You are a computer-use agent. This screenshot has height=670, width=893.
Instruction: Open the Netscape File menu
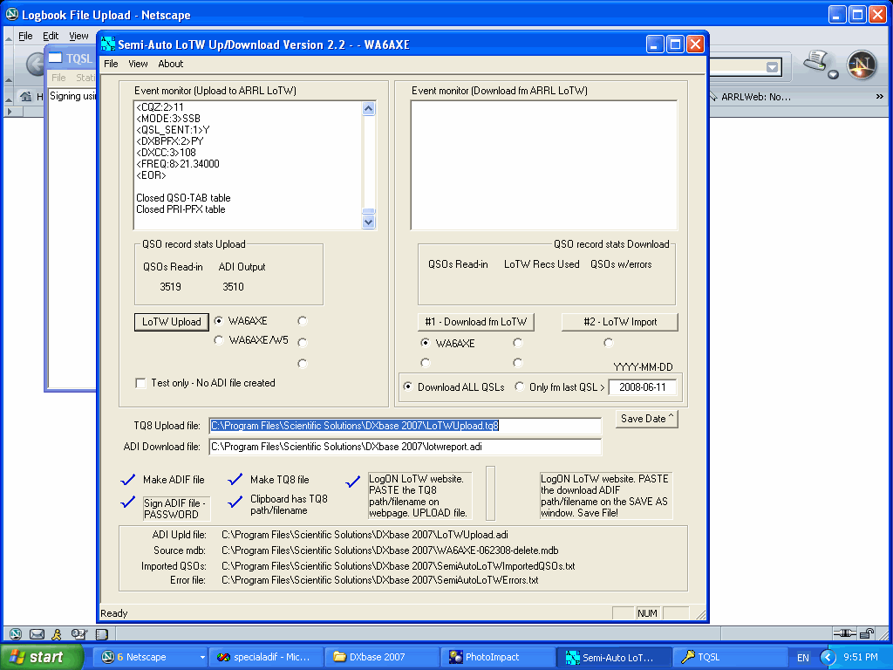[25, 36]
